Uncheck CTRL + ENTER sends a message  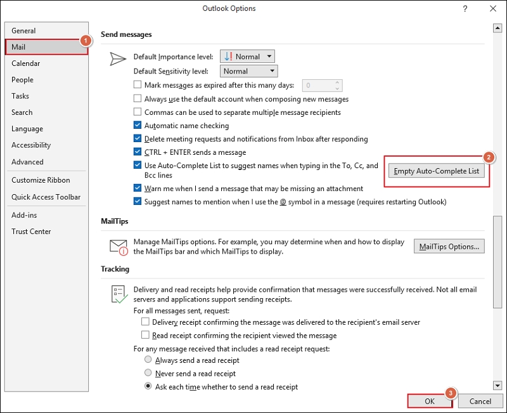[138, 152]
